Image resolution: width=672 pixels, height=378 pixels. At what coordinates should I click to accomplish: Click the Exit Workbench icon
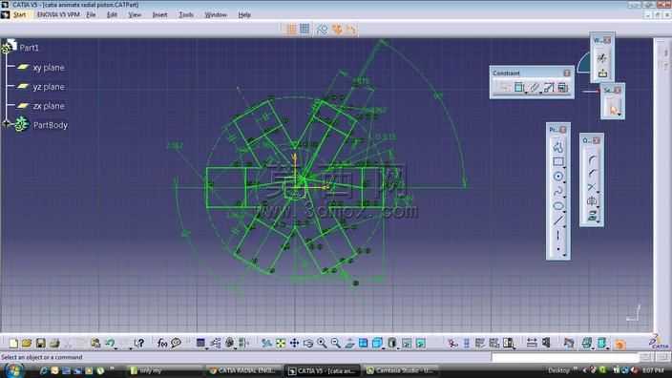point(602,73)
